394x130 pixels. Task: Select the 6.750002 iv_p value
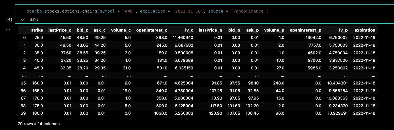coord(338,38)
